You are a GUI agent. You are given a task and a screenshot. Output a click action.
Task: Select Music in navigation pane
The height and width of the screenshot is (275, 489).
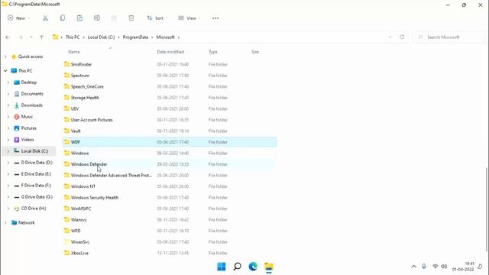(x=27, y=117)
